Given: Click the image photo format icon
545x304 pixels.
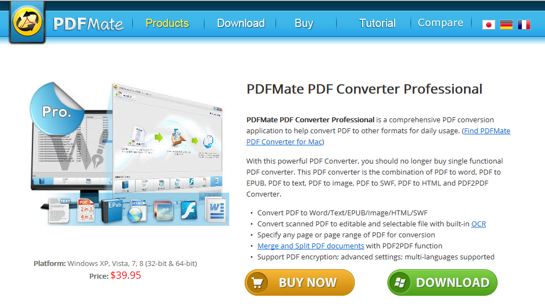Looking at the screenshot, I should [163, 210].
